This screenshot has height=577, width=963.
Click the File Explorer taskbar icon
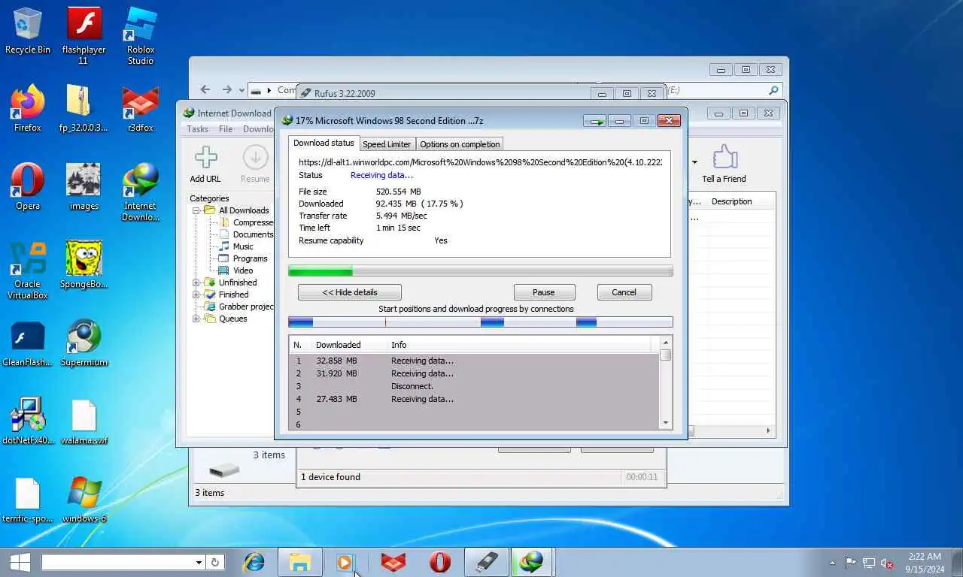(300, 562)
